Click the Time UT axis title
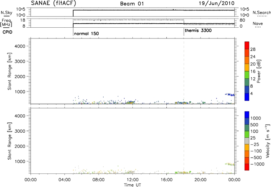 [x=132, y=185]
